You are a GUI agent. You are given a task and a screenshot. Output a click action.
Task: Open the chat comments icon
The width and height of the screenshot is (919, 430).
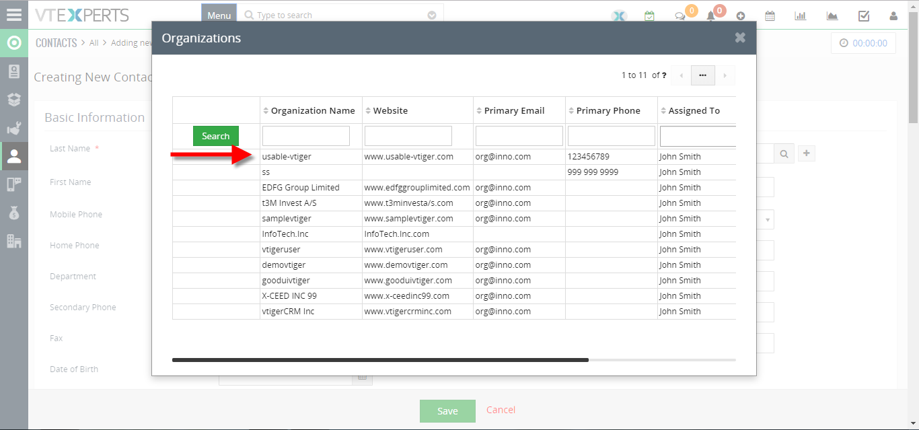(x=680, y=16)
